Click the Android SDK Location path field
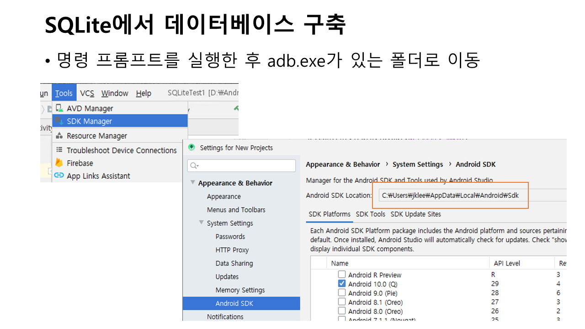The image size is (585, 329). (x=471, y=195)
